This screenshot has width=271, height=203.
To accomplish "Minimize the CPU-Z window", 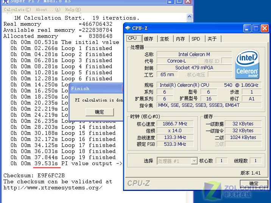I will [247, 28].
